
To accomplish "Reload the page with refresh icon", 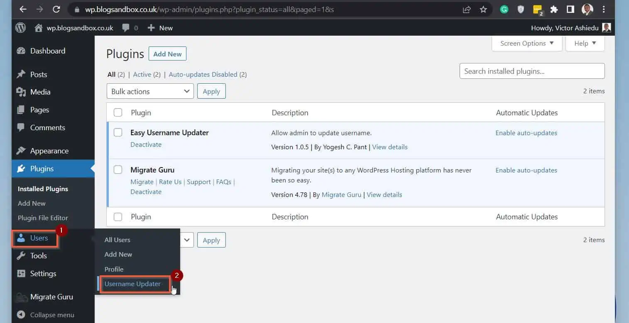I will tap(56, 9).
